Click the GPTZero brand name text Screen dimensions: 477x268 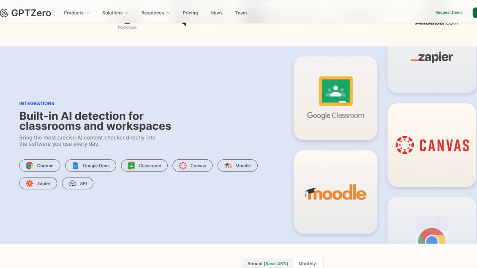pos(31,13)
